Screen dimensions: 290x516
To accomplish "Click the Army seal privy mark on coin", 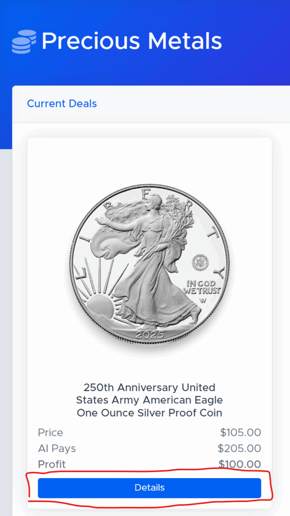I will [201, 263].
